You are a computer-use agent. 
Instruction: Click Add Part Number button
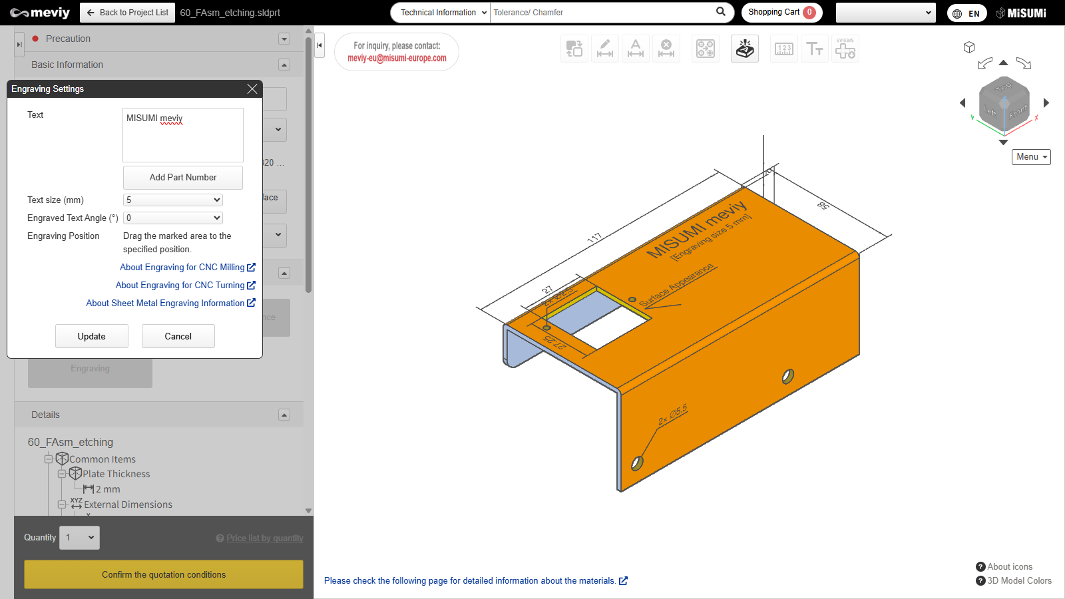point(183,178)
